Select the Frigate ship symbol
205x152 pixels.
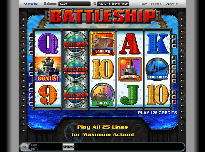click(x=103, y=95)
